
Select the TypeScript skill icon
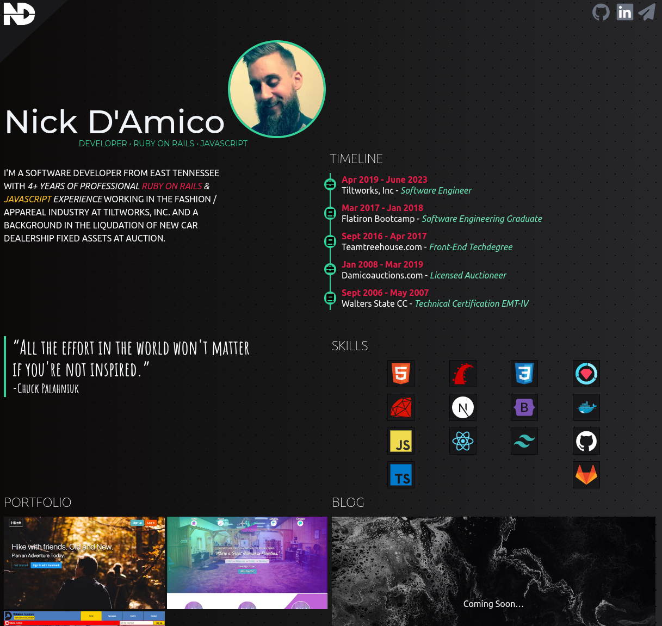401,475
